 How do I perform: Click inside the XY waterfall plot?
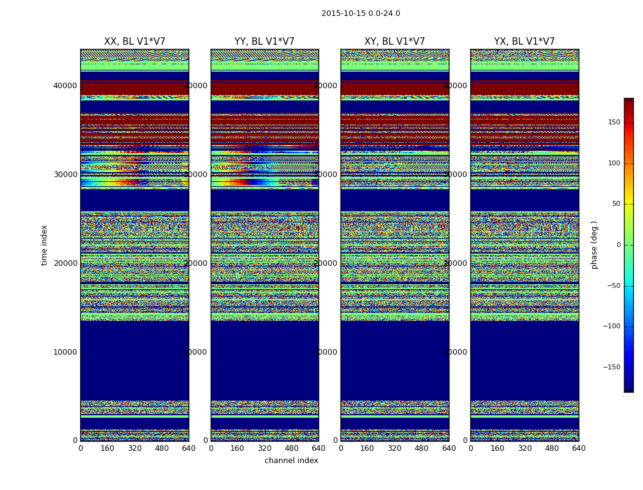click(x=395, y=245)
